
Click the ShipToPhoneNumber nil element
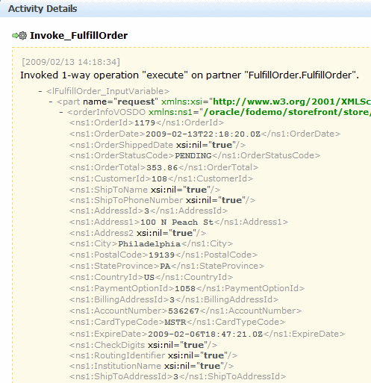(x=162, y=200)
